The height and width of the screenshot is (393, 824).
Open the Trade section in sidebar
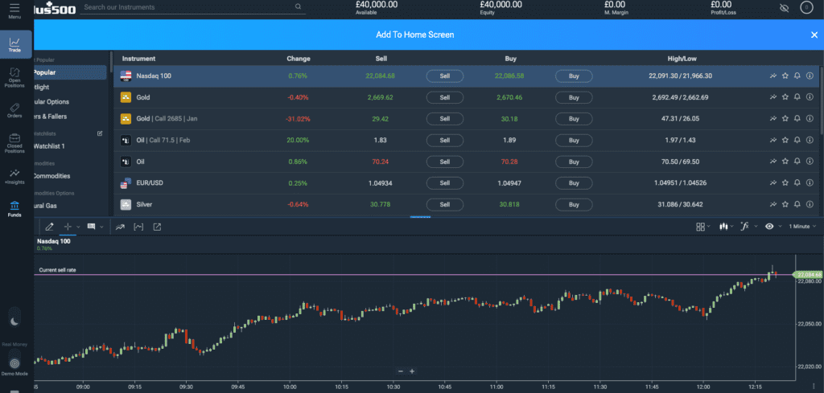pos(14,44)
